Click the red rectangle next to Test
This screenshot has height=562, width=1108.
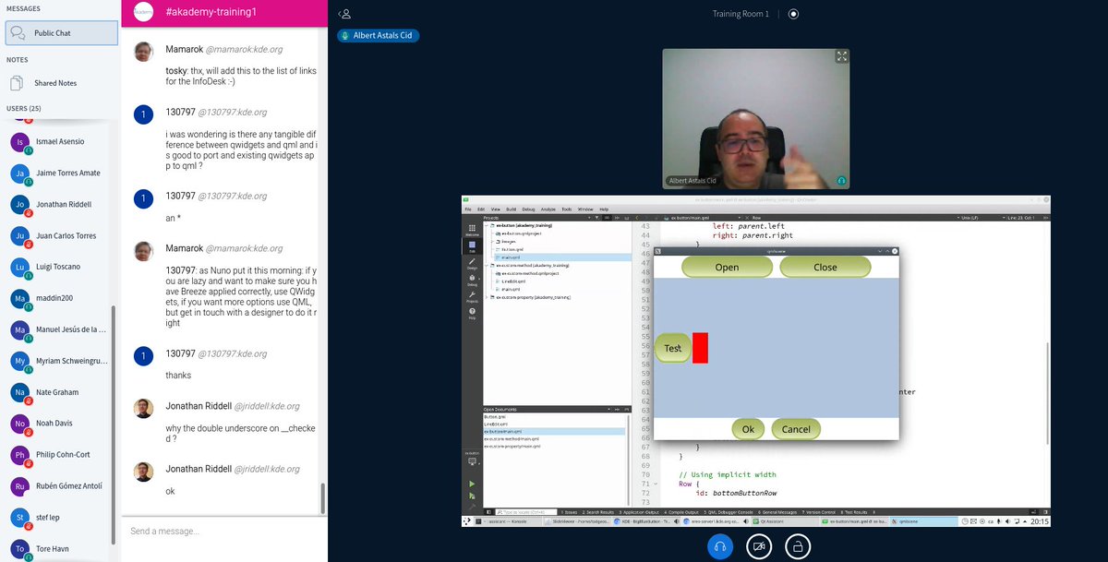click(x=700, y=348)
